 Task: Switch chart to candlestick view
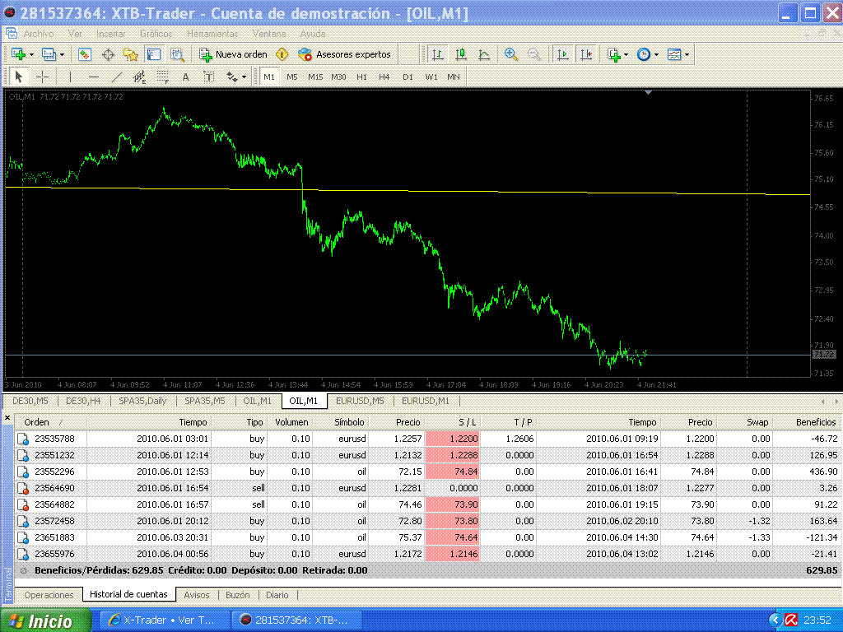[x=461, y=54]
